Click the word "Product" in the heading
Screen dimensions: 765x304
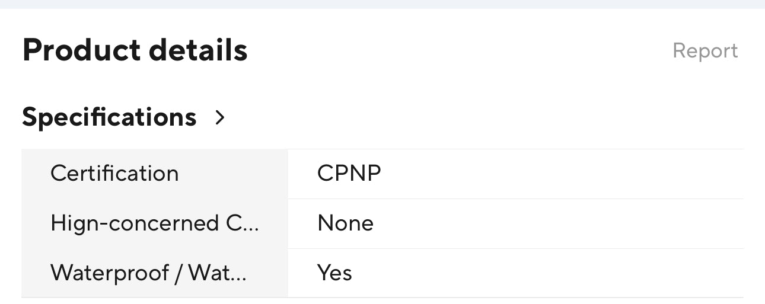[81, 50]
